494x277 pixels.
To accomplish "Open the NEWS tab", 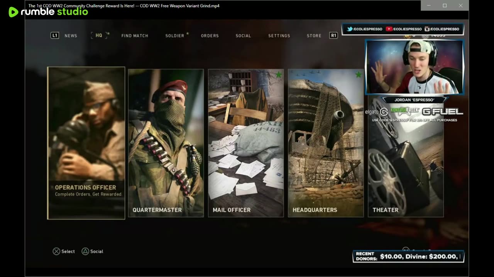I will (71, 36).
